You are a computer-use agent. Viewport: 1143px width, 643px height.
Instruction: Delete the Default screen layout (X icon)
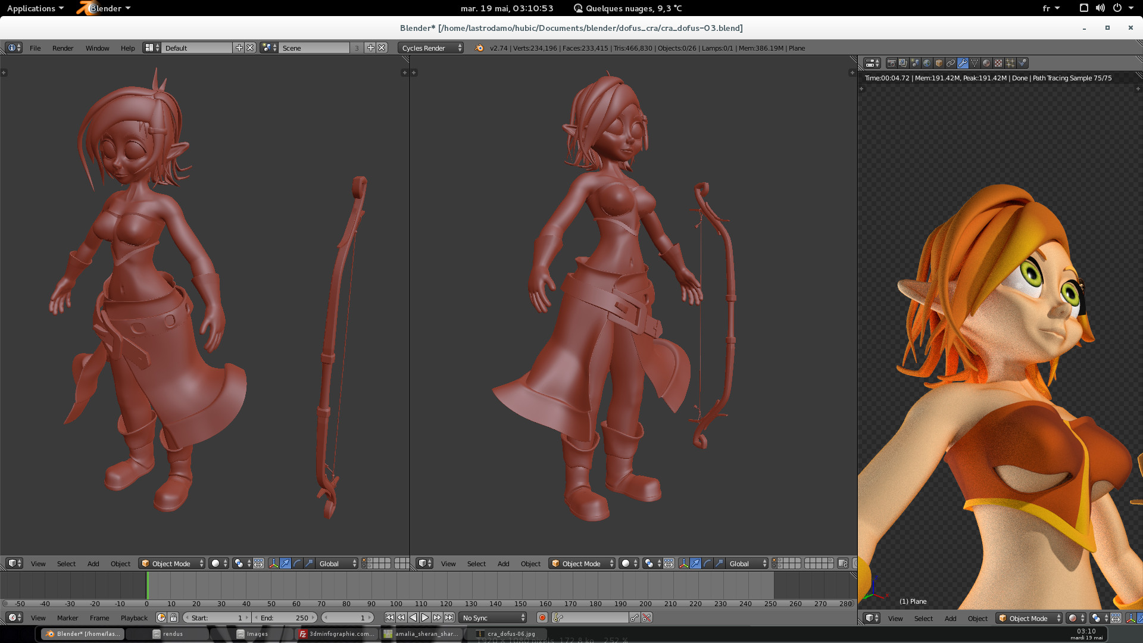point(251,48)
